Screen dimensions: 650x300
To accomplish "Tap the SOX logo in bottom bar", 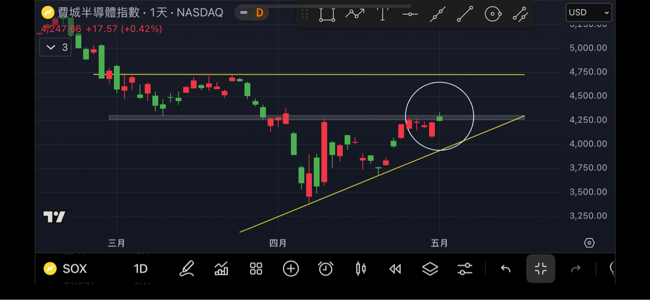I will 50,269.
